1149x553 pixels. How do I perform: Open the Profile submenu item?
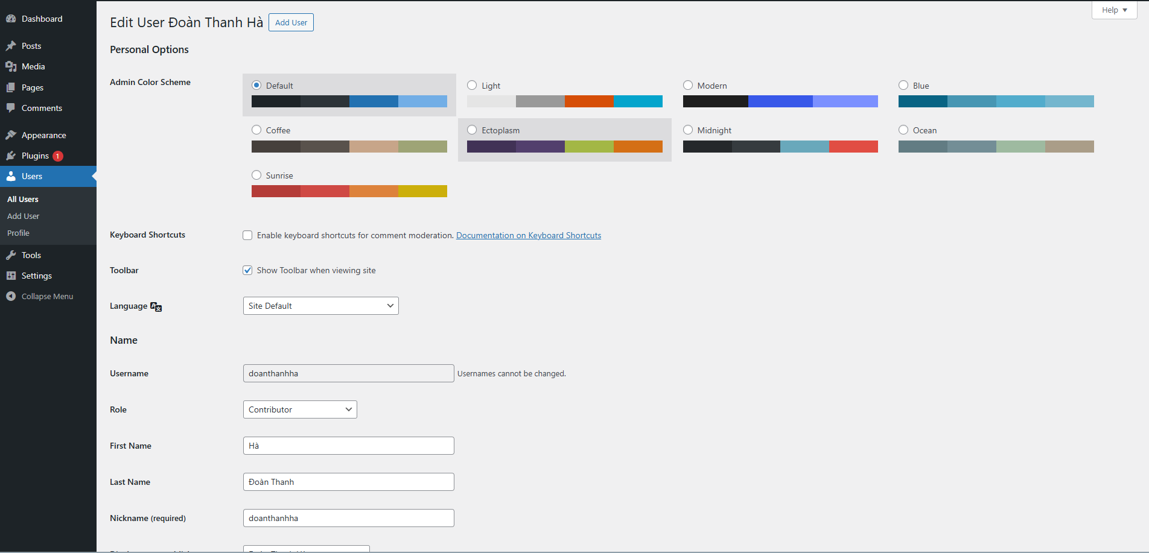(18, 233)
